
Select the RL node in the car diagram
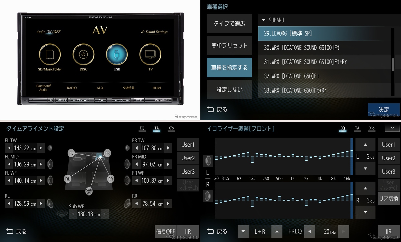coord(68,179)
